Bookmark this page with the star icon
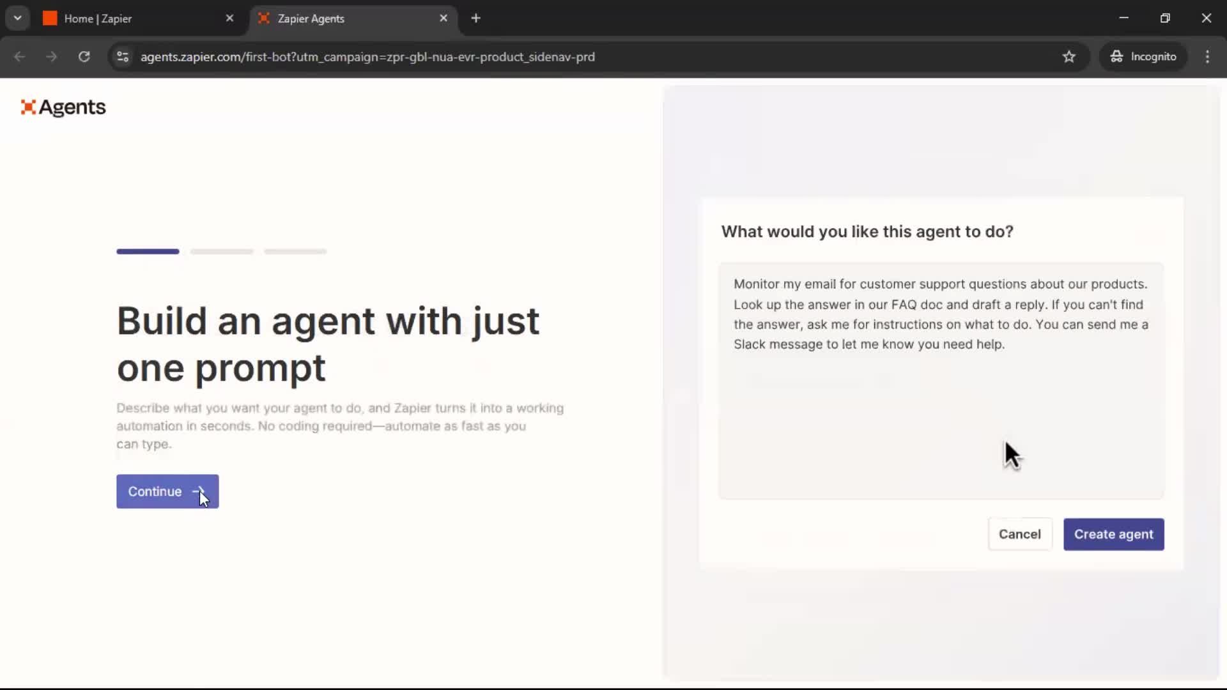The image size is (1227, 690). pyautogui.click(x=1069, y=57)
